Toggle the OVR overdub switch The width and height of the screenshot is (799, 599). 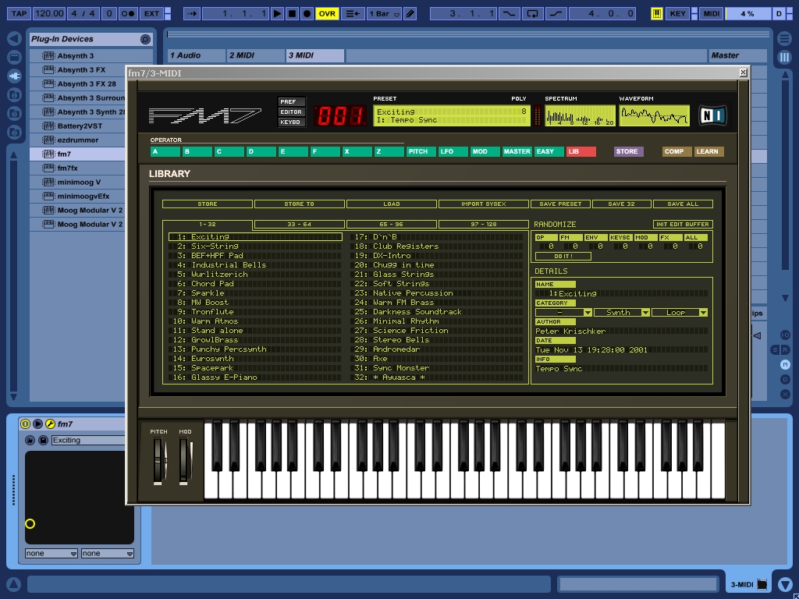[x=327, y=14]
